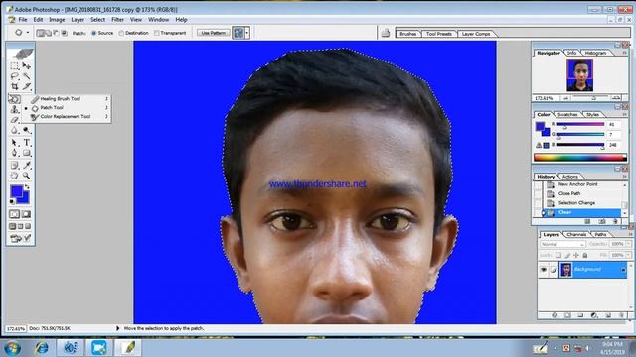636x357 pixels.
Task: Open status bar document info arrow
Action: tap(118, 328)
